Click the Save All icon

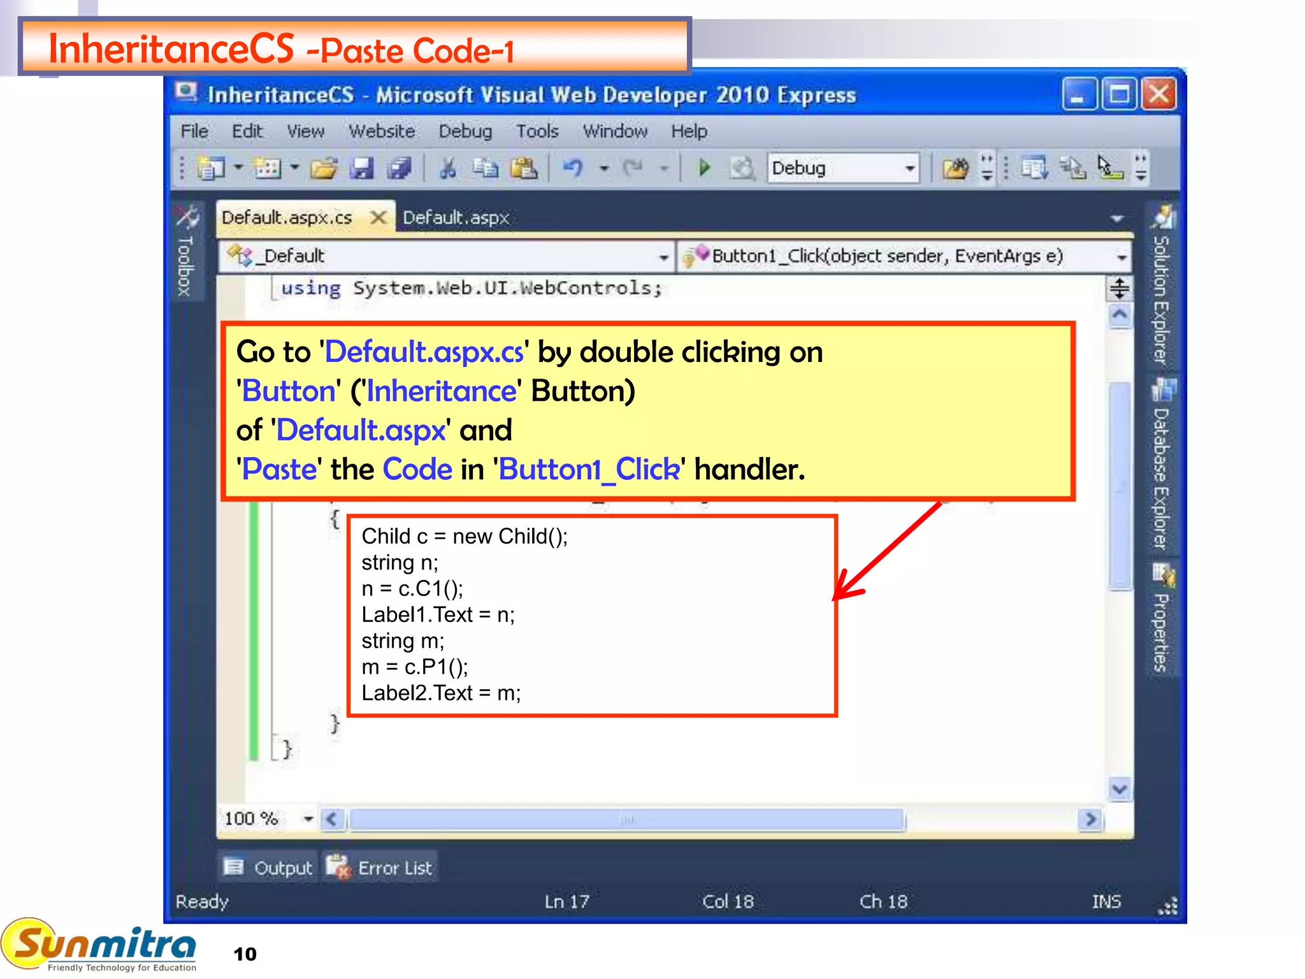tap(400, 168)
